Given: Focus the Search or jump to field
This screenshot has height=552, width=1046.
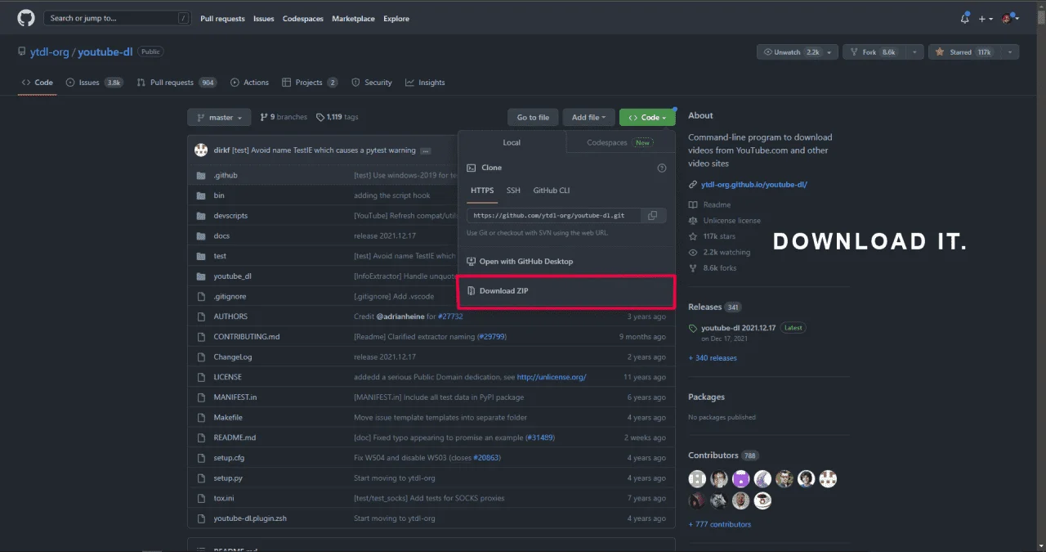Looking at the screenshot, I should tap(118, 18).
